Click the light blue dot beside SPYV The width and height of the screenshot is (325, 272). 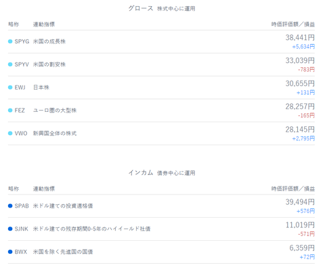tap(10, 64)
